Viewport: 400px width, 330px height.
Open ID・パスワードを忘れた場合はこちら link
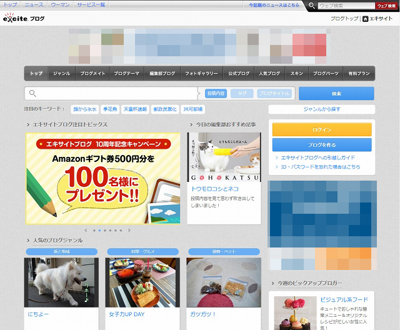[321, 167]
